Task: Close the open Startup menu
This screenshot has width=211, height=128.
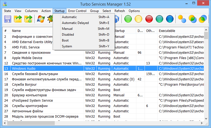Action: point(60,11)
